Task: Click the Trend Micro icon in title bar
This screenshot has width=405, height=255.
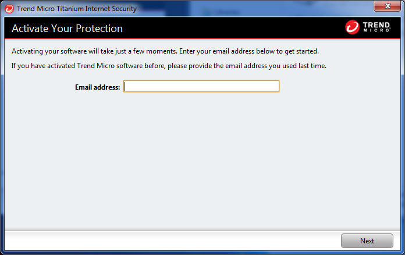Action: pos(9,9)
